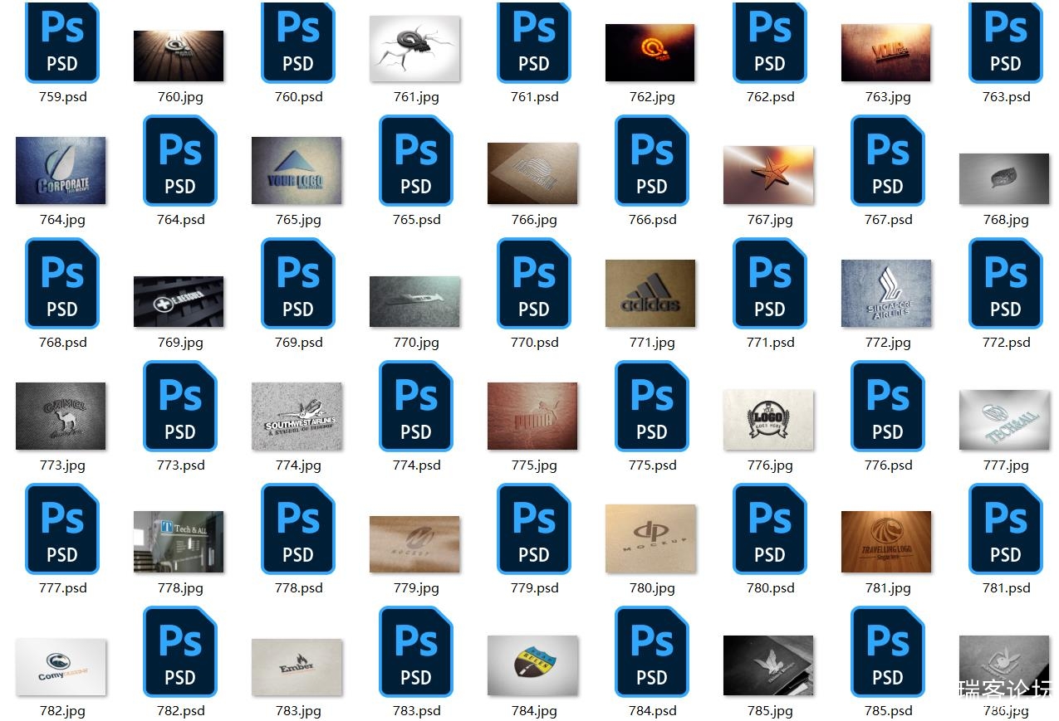Select the 771.psd file icon

point(770,284)
